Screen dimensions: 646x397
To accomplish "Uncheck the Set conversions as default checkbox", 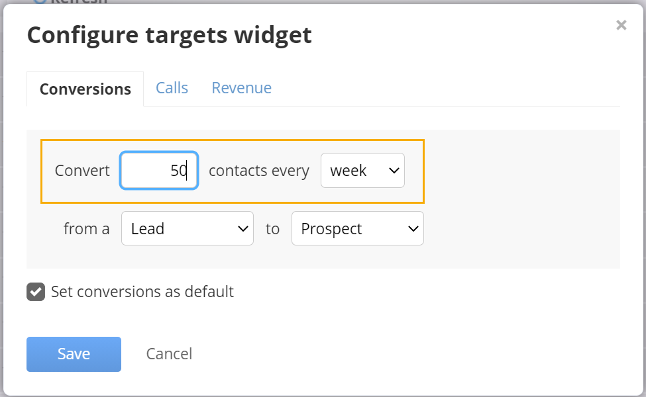I will [36, 292].
